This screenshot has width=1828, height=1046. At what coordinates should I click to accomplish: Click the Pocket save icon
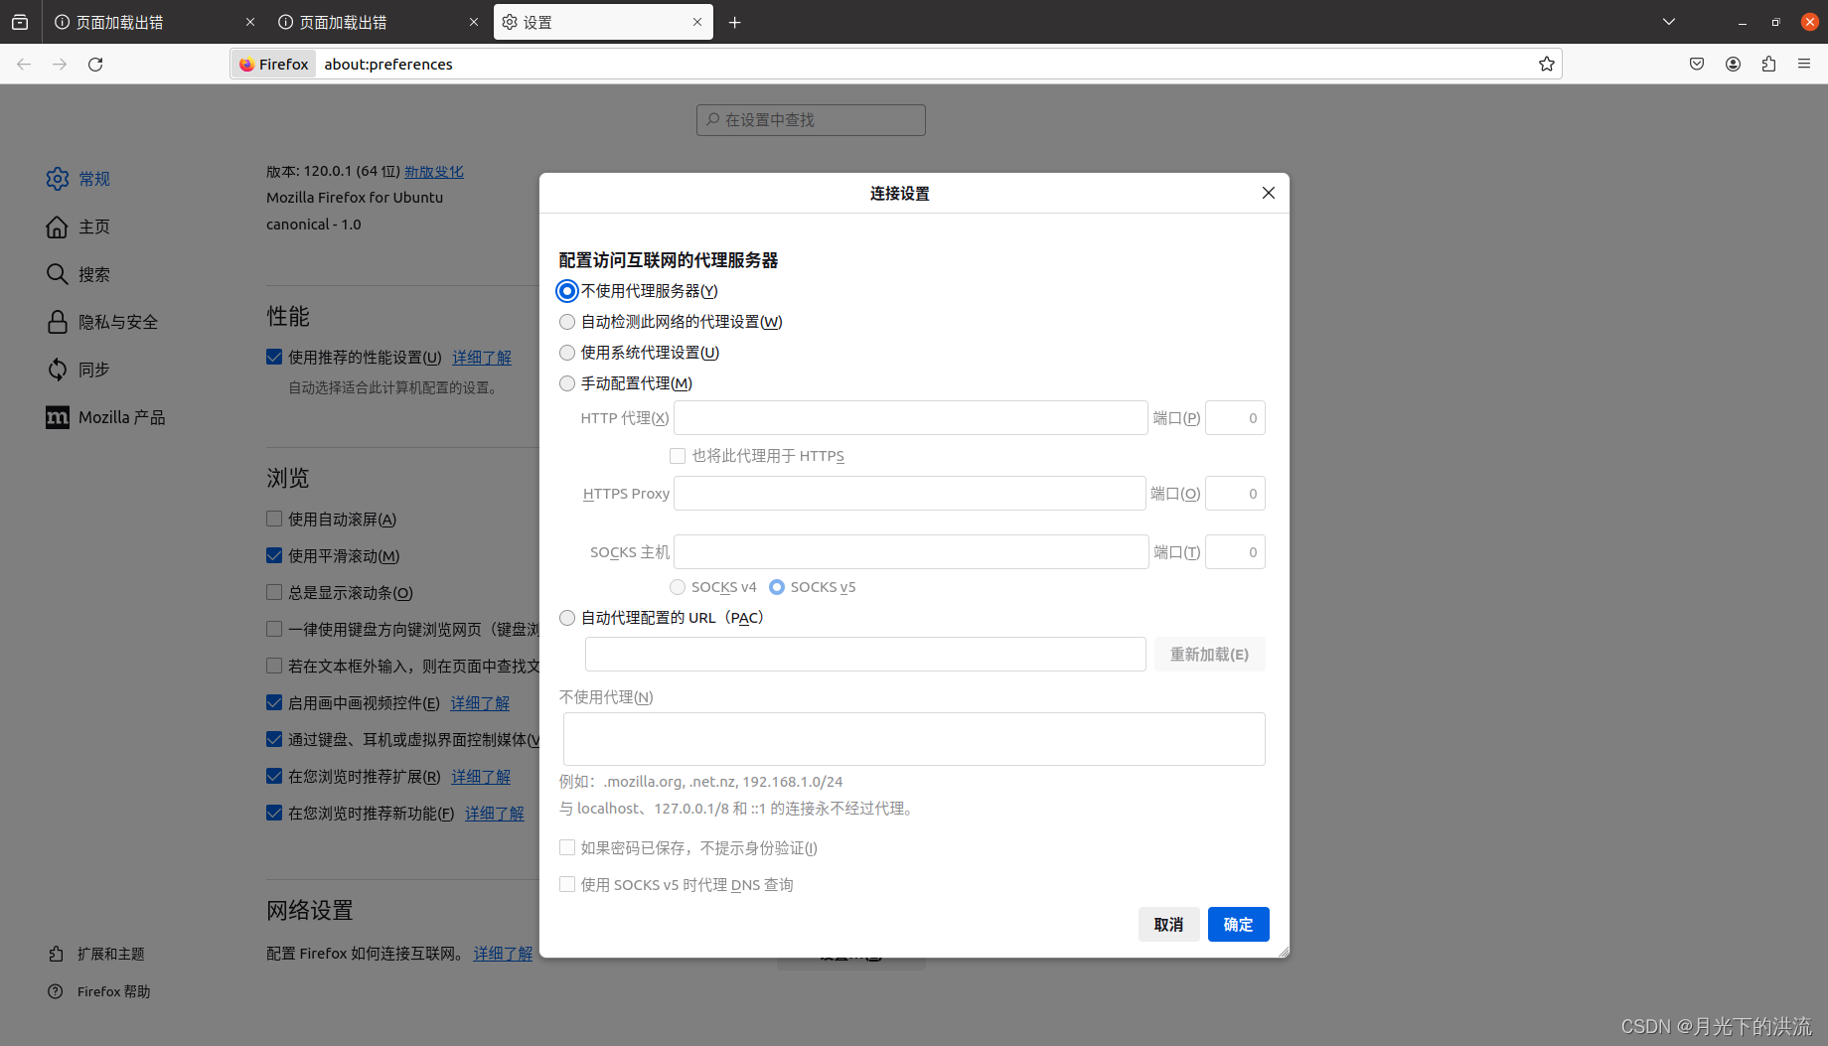pyautogui.click(x=1697, y=64)
